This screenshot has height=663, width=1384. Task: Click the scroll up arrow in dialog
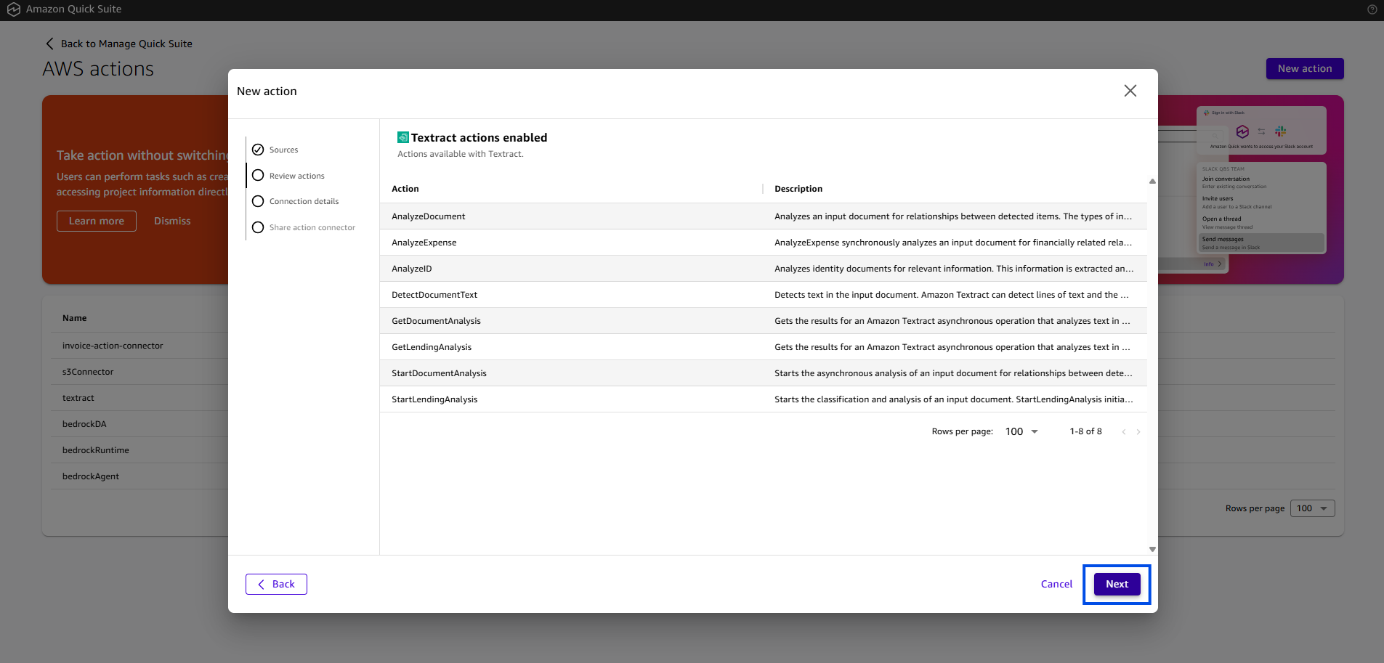coord(1152,182)
